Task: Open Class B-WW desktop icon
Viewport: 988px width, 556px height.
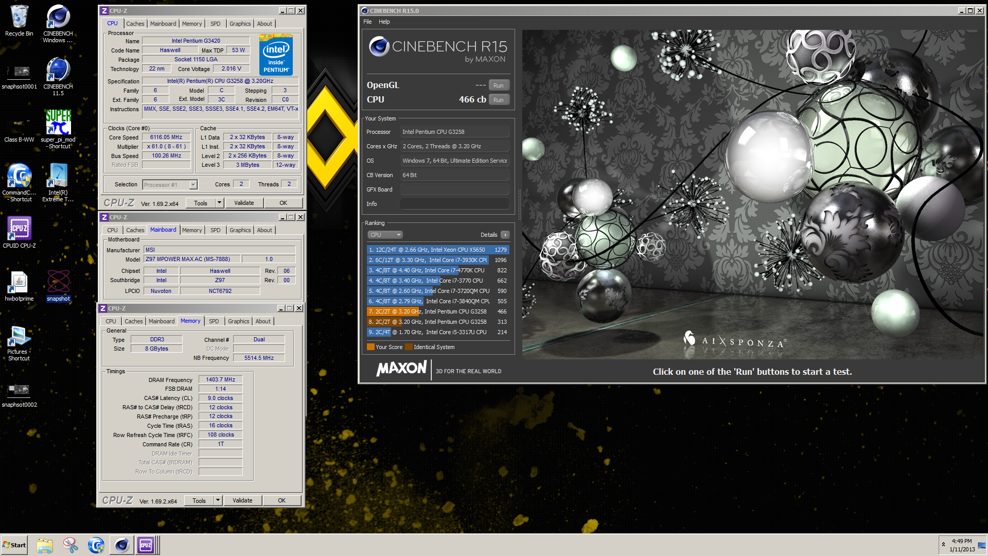Action: (19, 129)
